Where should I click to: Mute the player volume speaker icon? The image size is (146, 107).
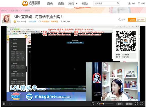point(98,104)
